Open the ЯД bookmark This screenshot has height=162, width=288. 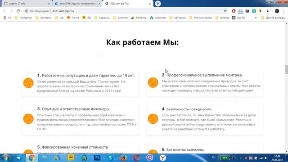click(x=86, y=18)
